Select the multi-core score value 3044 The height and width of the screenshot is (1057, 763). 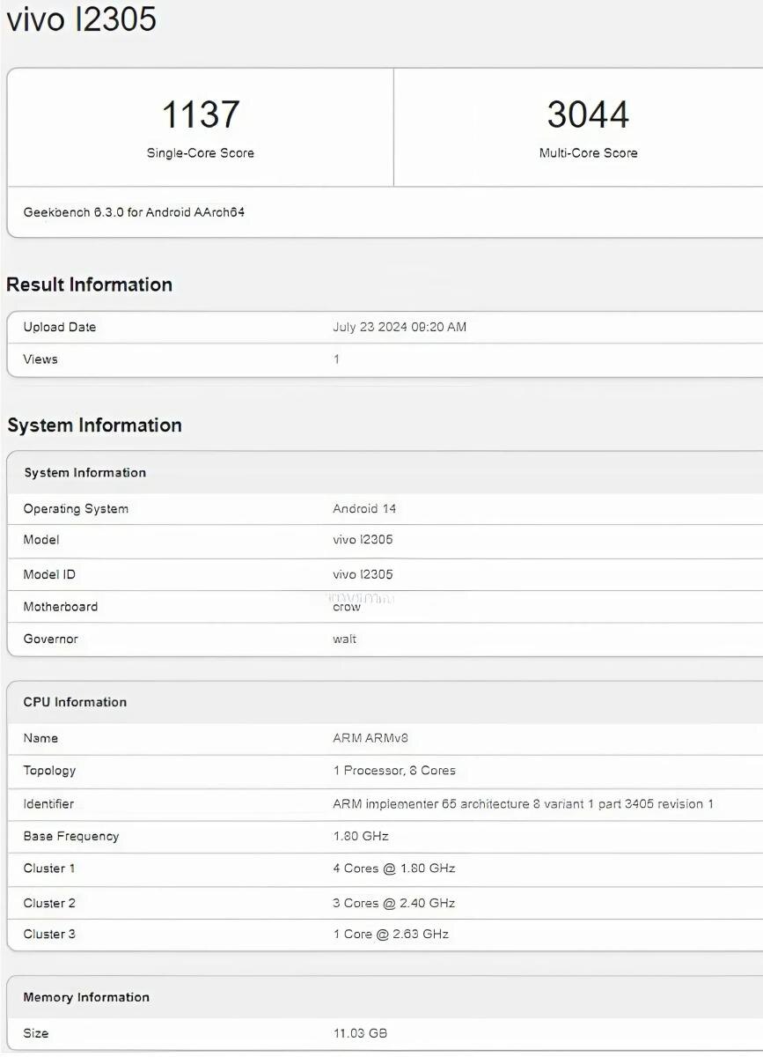pos(588,115)
